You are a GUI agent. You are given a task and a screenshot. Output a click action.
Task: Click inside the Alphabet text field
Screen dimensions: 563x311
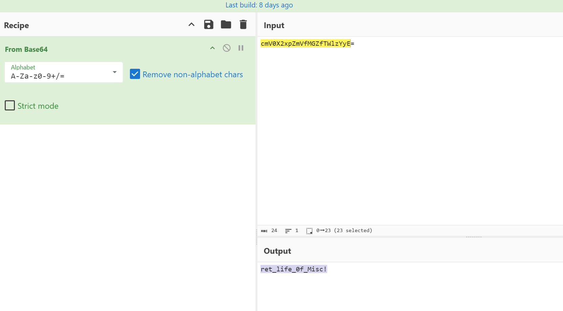(x=51, y=76)
